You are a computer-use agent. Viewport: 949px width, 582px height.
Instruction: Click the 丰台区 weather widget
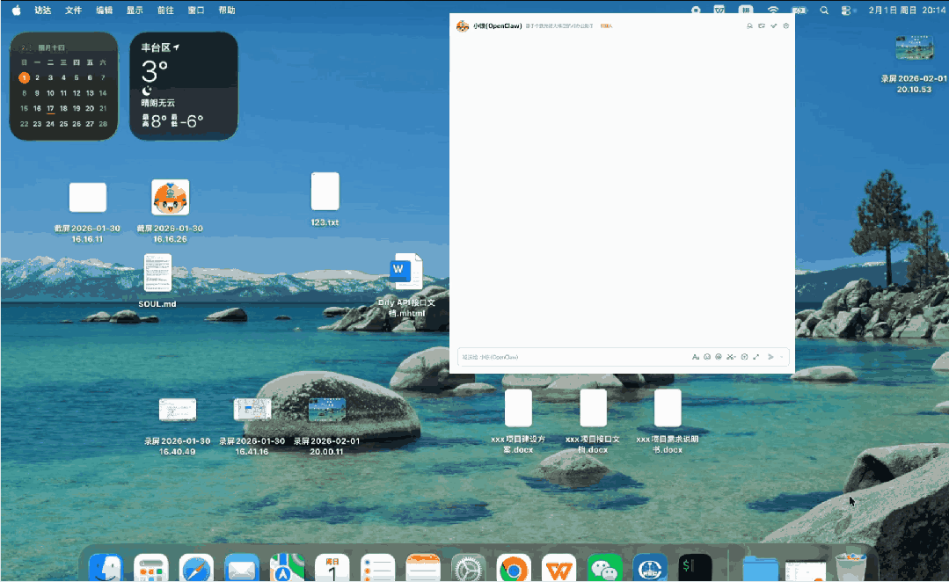[184, 86]
